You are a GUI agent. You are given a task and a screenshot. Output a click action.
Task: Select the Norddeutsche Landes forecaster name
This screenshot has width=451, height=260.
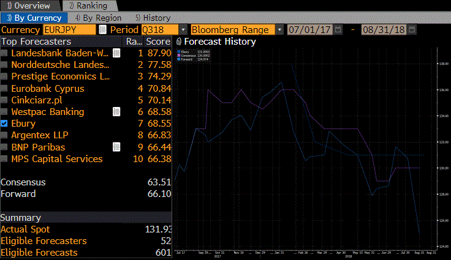(x=60, y=65)
